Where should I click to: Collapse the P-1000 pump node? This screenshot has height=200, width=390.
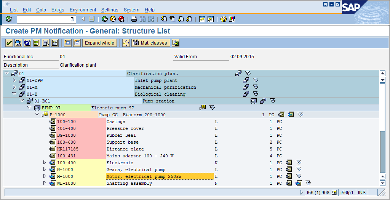click(37, 114)
